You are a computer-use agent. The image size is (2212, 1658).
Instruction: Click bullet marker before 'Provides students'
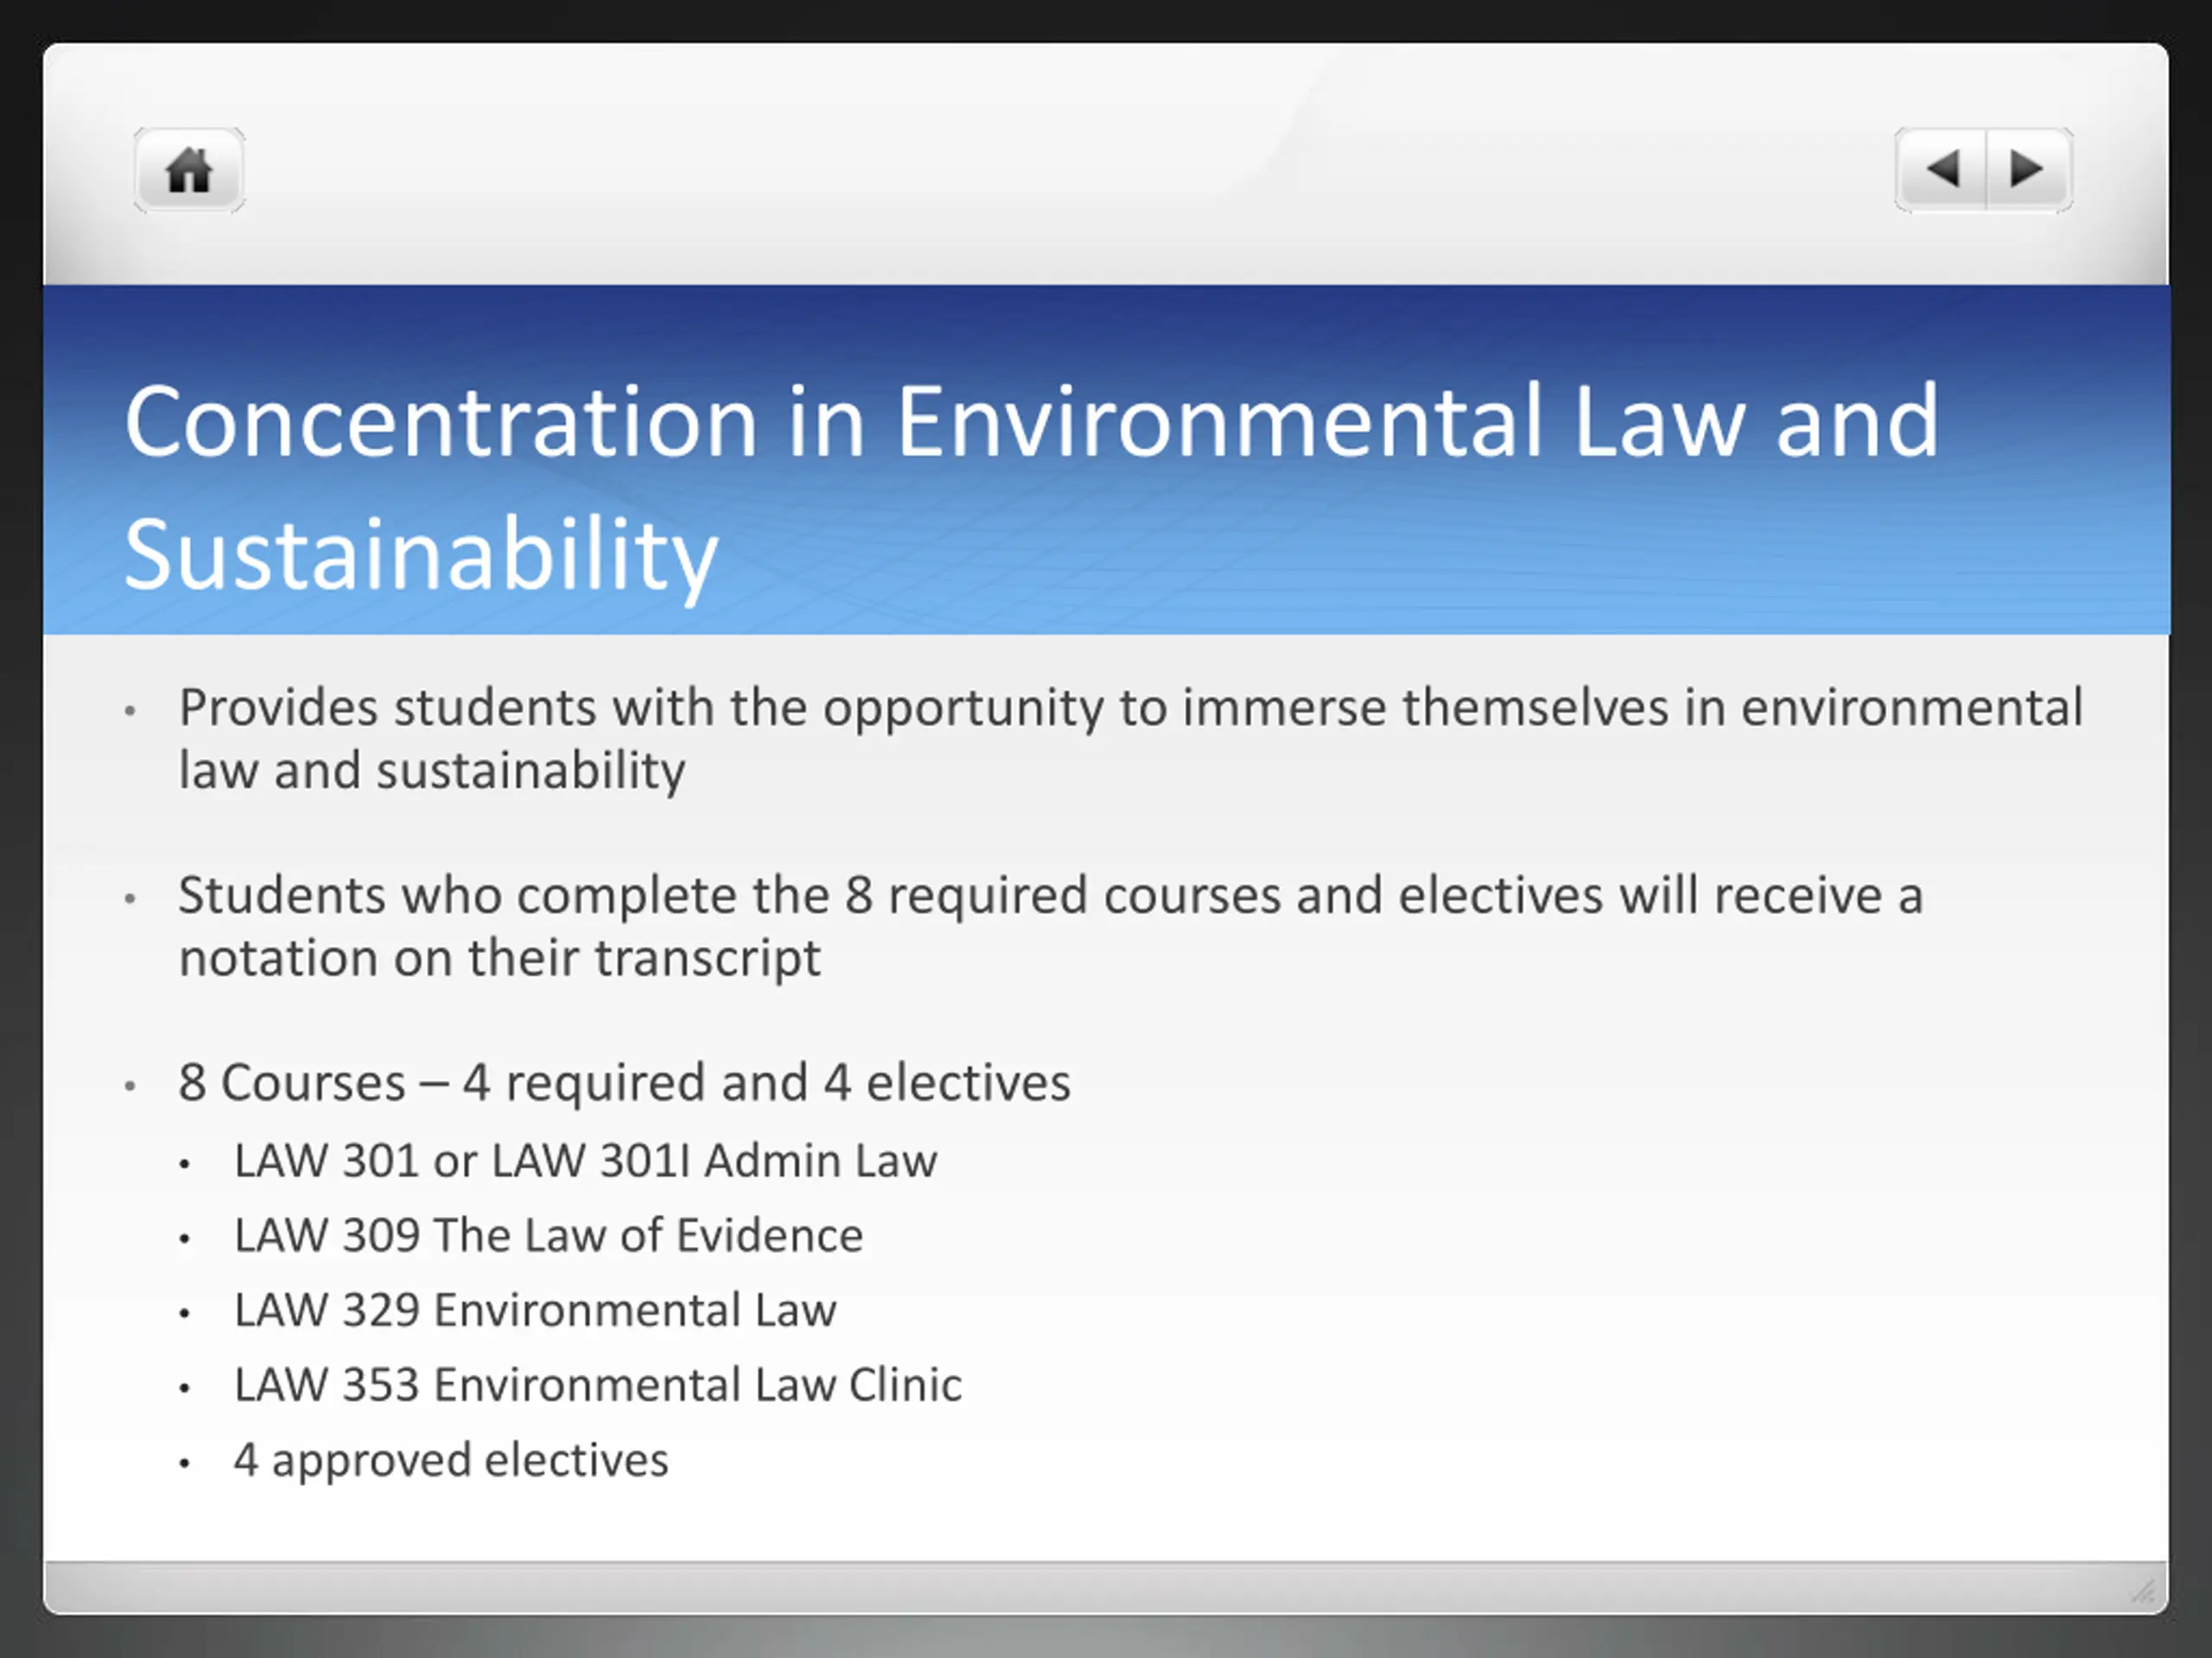point(130,712)
